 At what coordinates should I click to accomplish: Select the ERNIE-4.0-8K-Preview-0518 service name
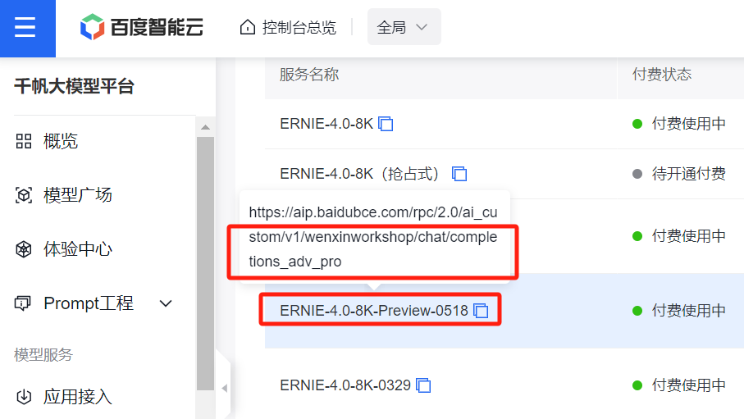[x=374, y=311]
